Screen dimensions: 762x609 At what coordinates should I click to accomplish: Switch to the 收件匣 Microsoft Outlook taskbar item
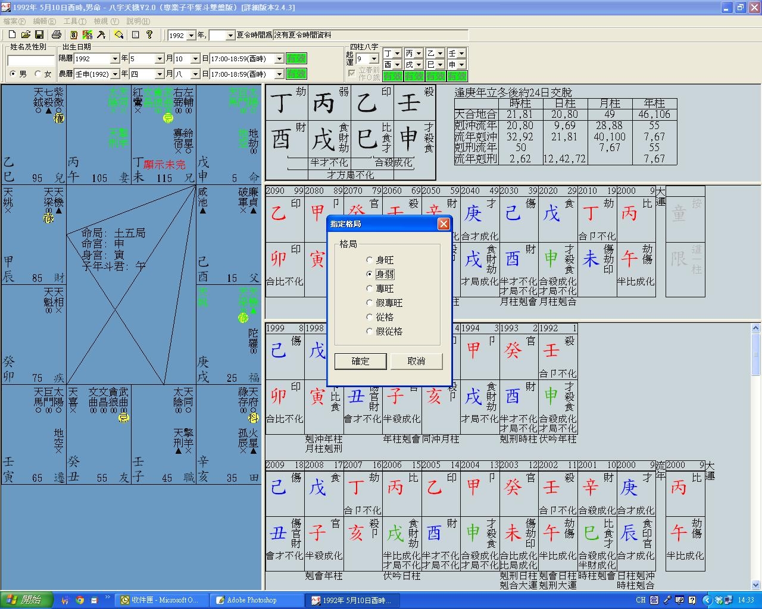pos(162,600)
